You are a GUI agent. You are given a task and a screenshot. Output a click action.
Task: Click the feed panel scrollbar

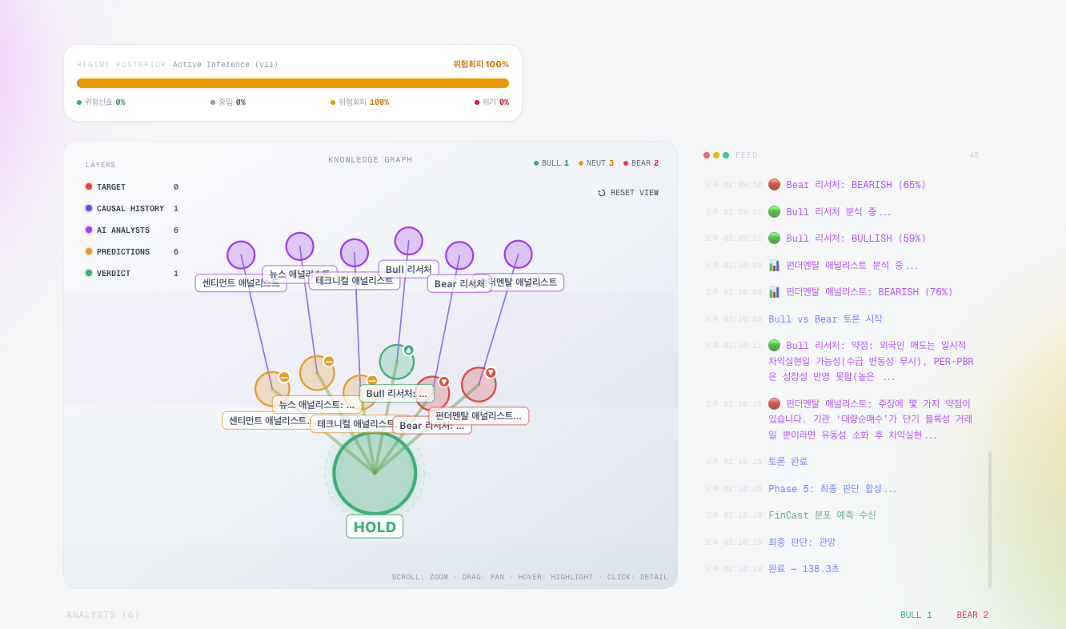pyautogui.click(x=990, y=520)
